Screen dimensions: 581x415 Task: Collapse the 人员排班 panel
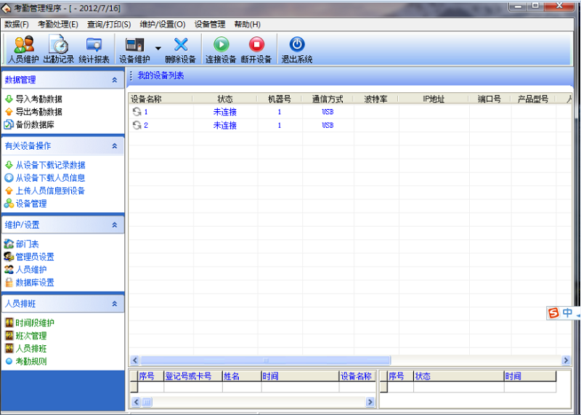click(115, 304)
